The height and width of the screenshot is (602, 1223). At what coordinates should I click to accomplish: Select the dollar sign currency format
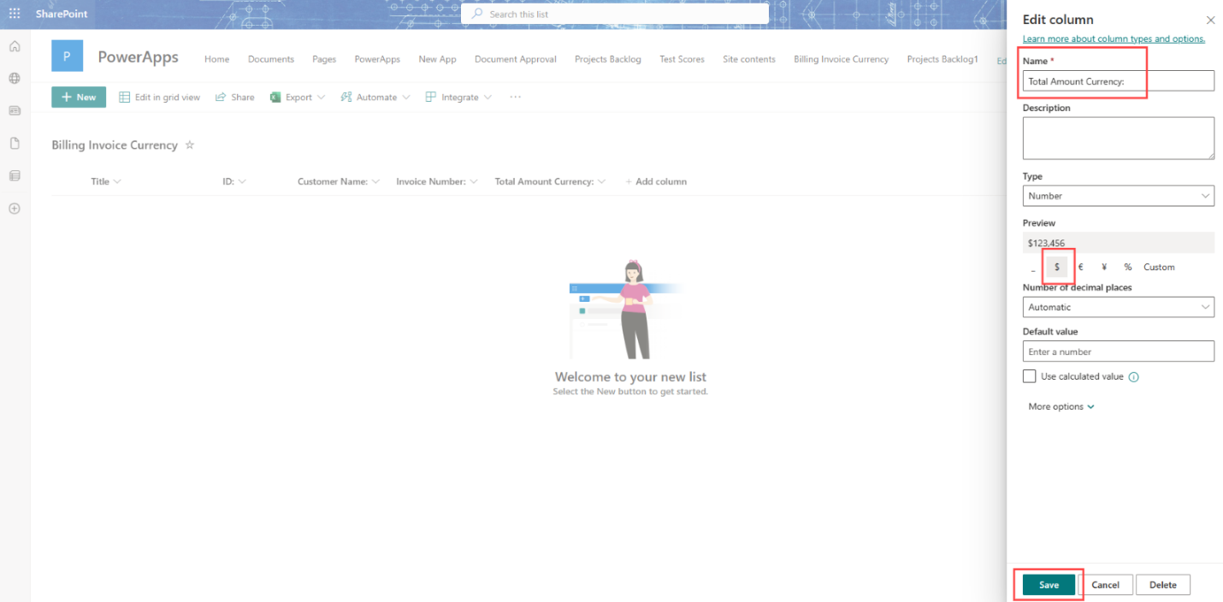pyautogui.click(x=1057, y=266)
